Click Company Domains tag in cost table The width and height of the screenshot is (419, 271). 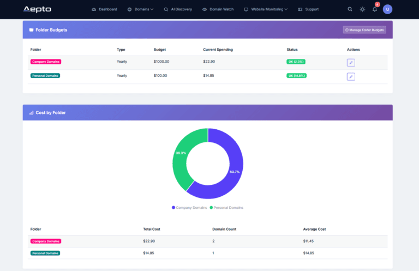46,241
